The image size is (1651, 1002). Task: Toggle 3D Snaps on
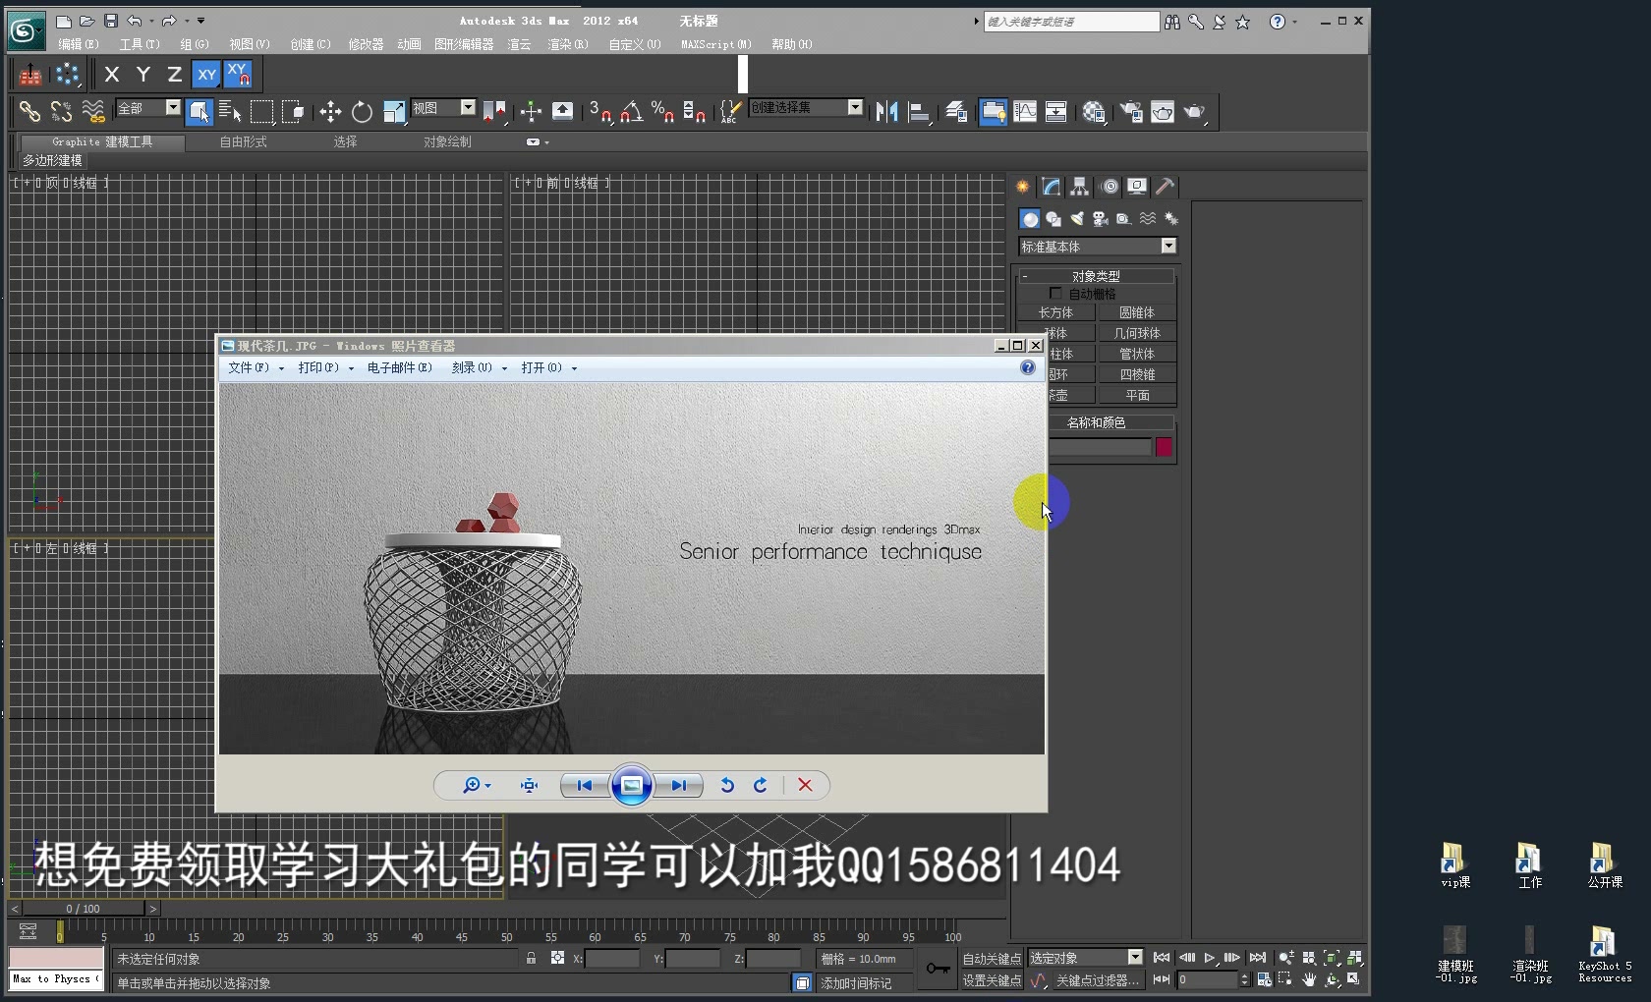pos(599,112)
